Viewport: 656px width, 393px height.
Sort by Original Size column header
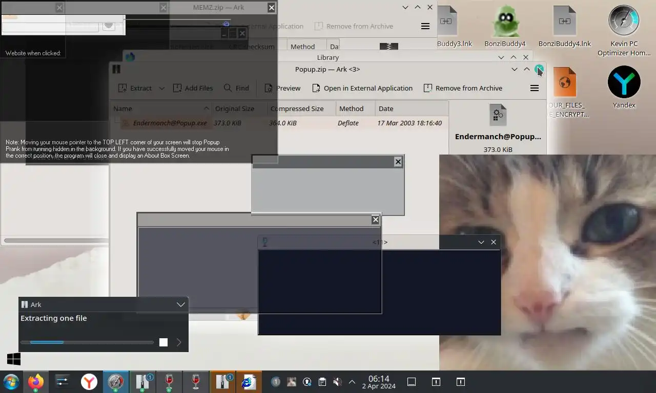239,108
